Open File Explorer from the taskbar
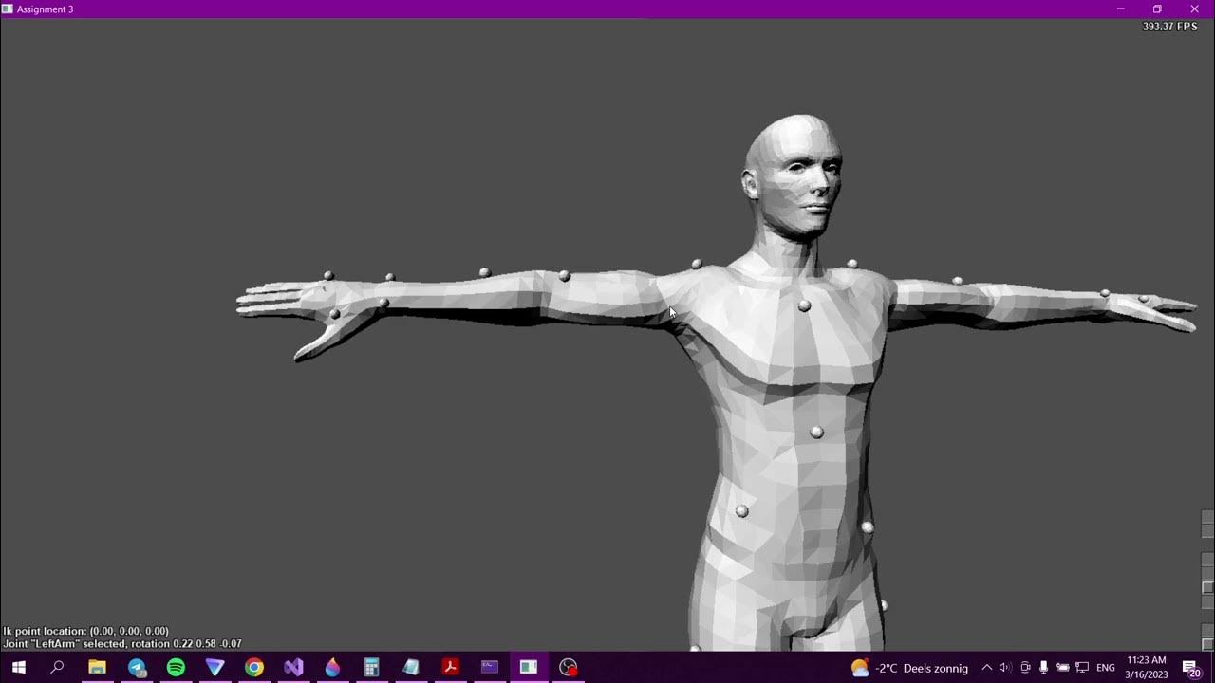 [x=97, y=667]
